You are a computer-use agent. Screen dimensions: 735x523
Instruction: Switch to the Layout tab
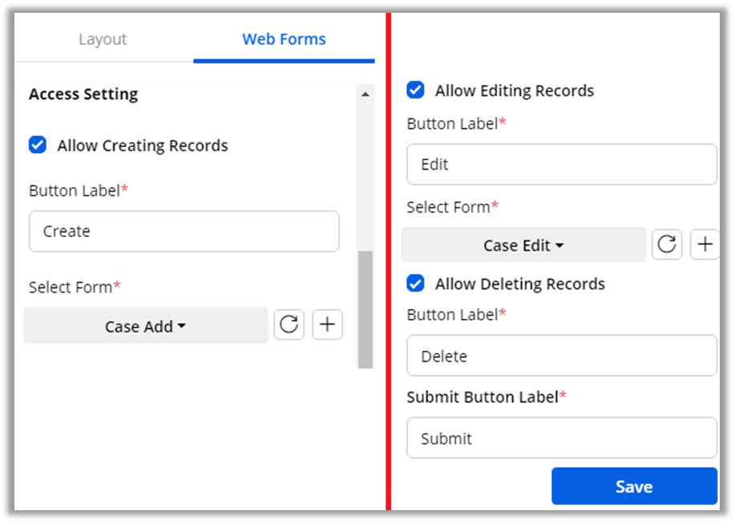pos(103,39)
